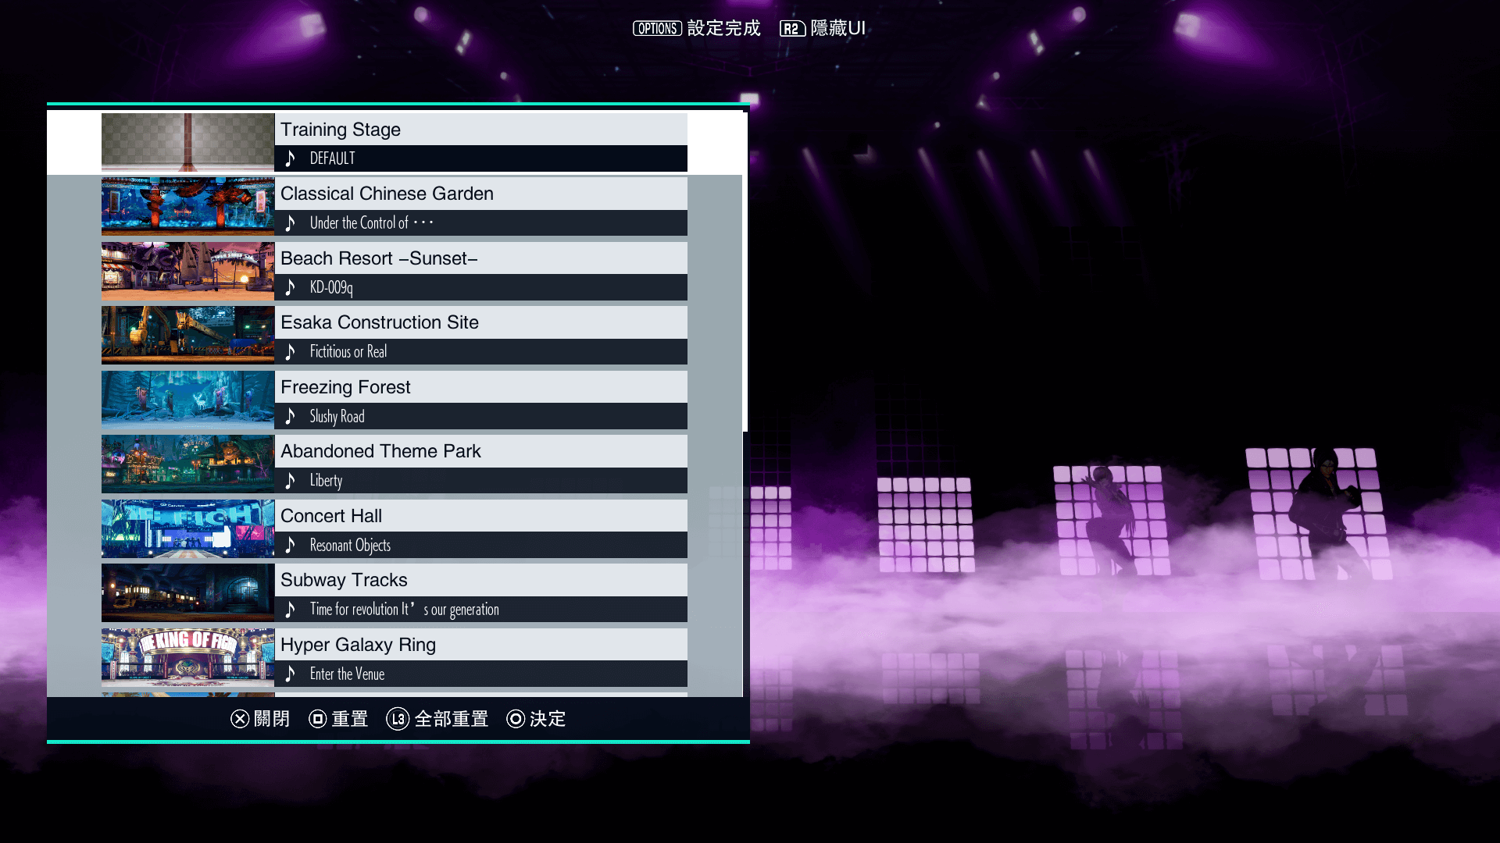Choose the Freezing Forest entry
This screenshot has width=1500, height=843.
(395, 400)
